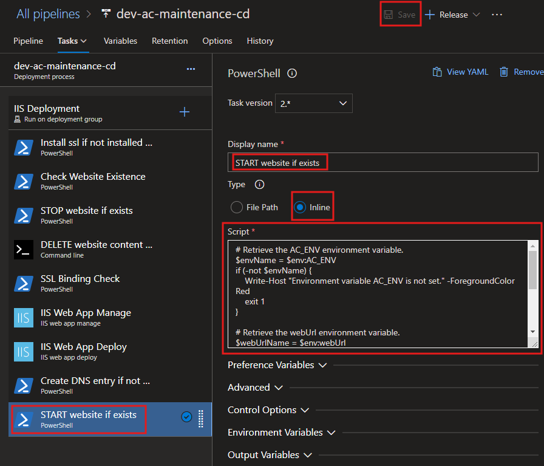
Task: Click the Remove link
Action: [529, 72]
